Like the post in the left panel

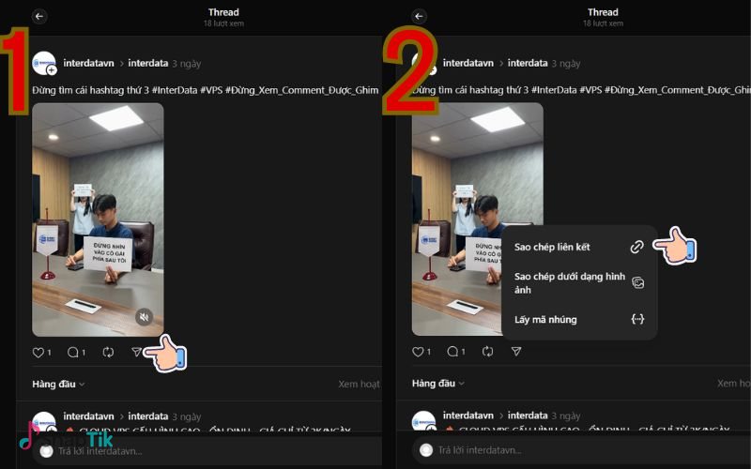pyautogui.click(x=39, y=352)
